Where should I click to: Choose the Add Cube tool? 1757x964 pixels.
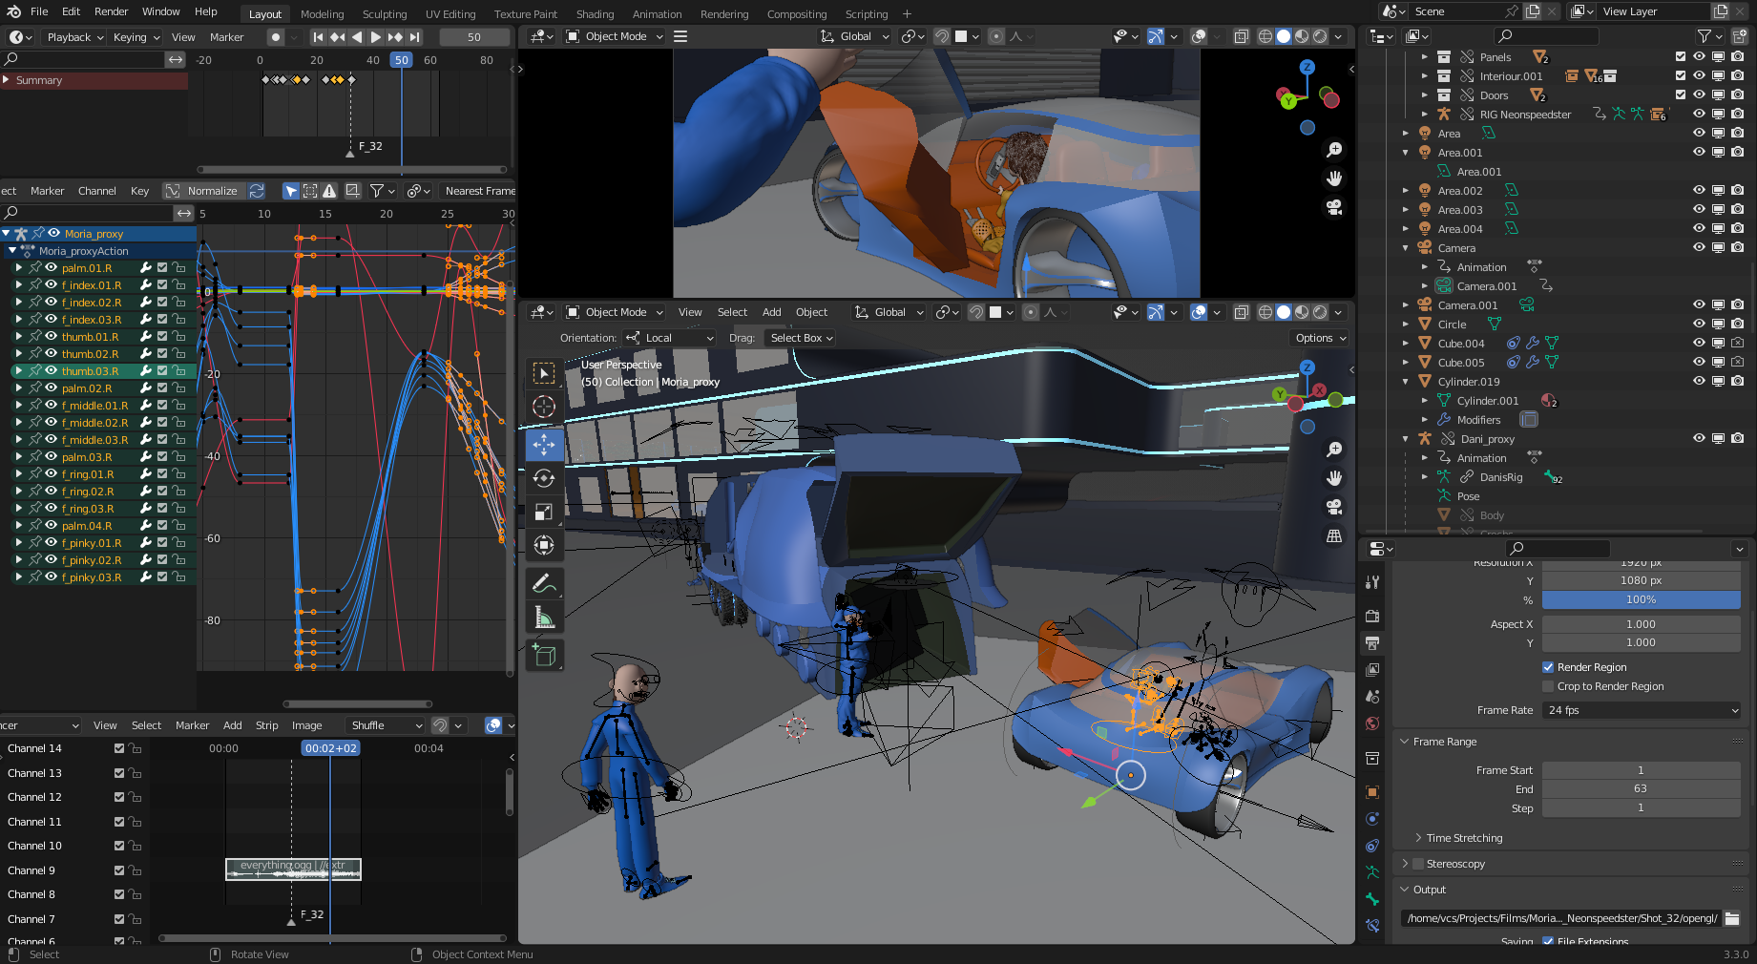[x=544, y=655]
